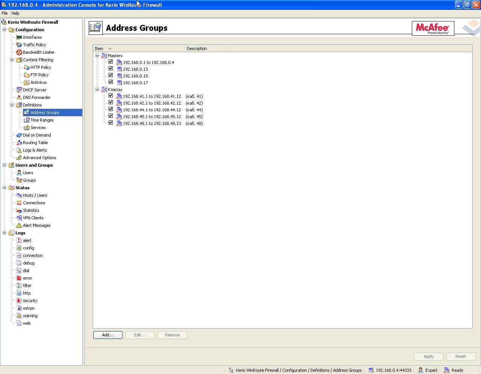The image size is (481, 374).
Task: Click the VPN Clients icon
Action: coord(19,218)
